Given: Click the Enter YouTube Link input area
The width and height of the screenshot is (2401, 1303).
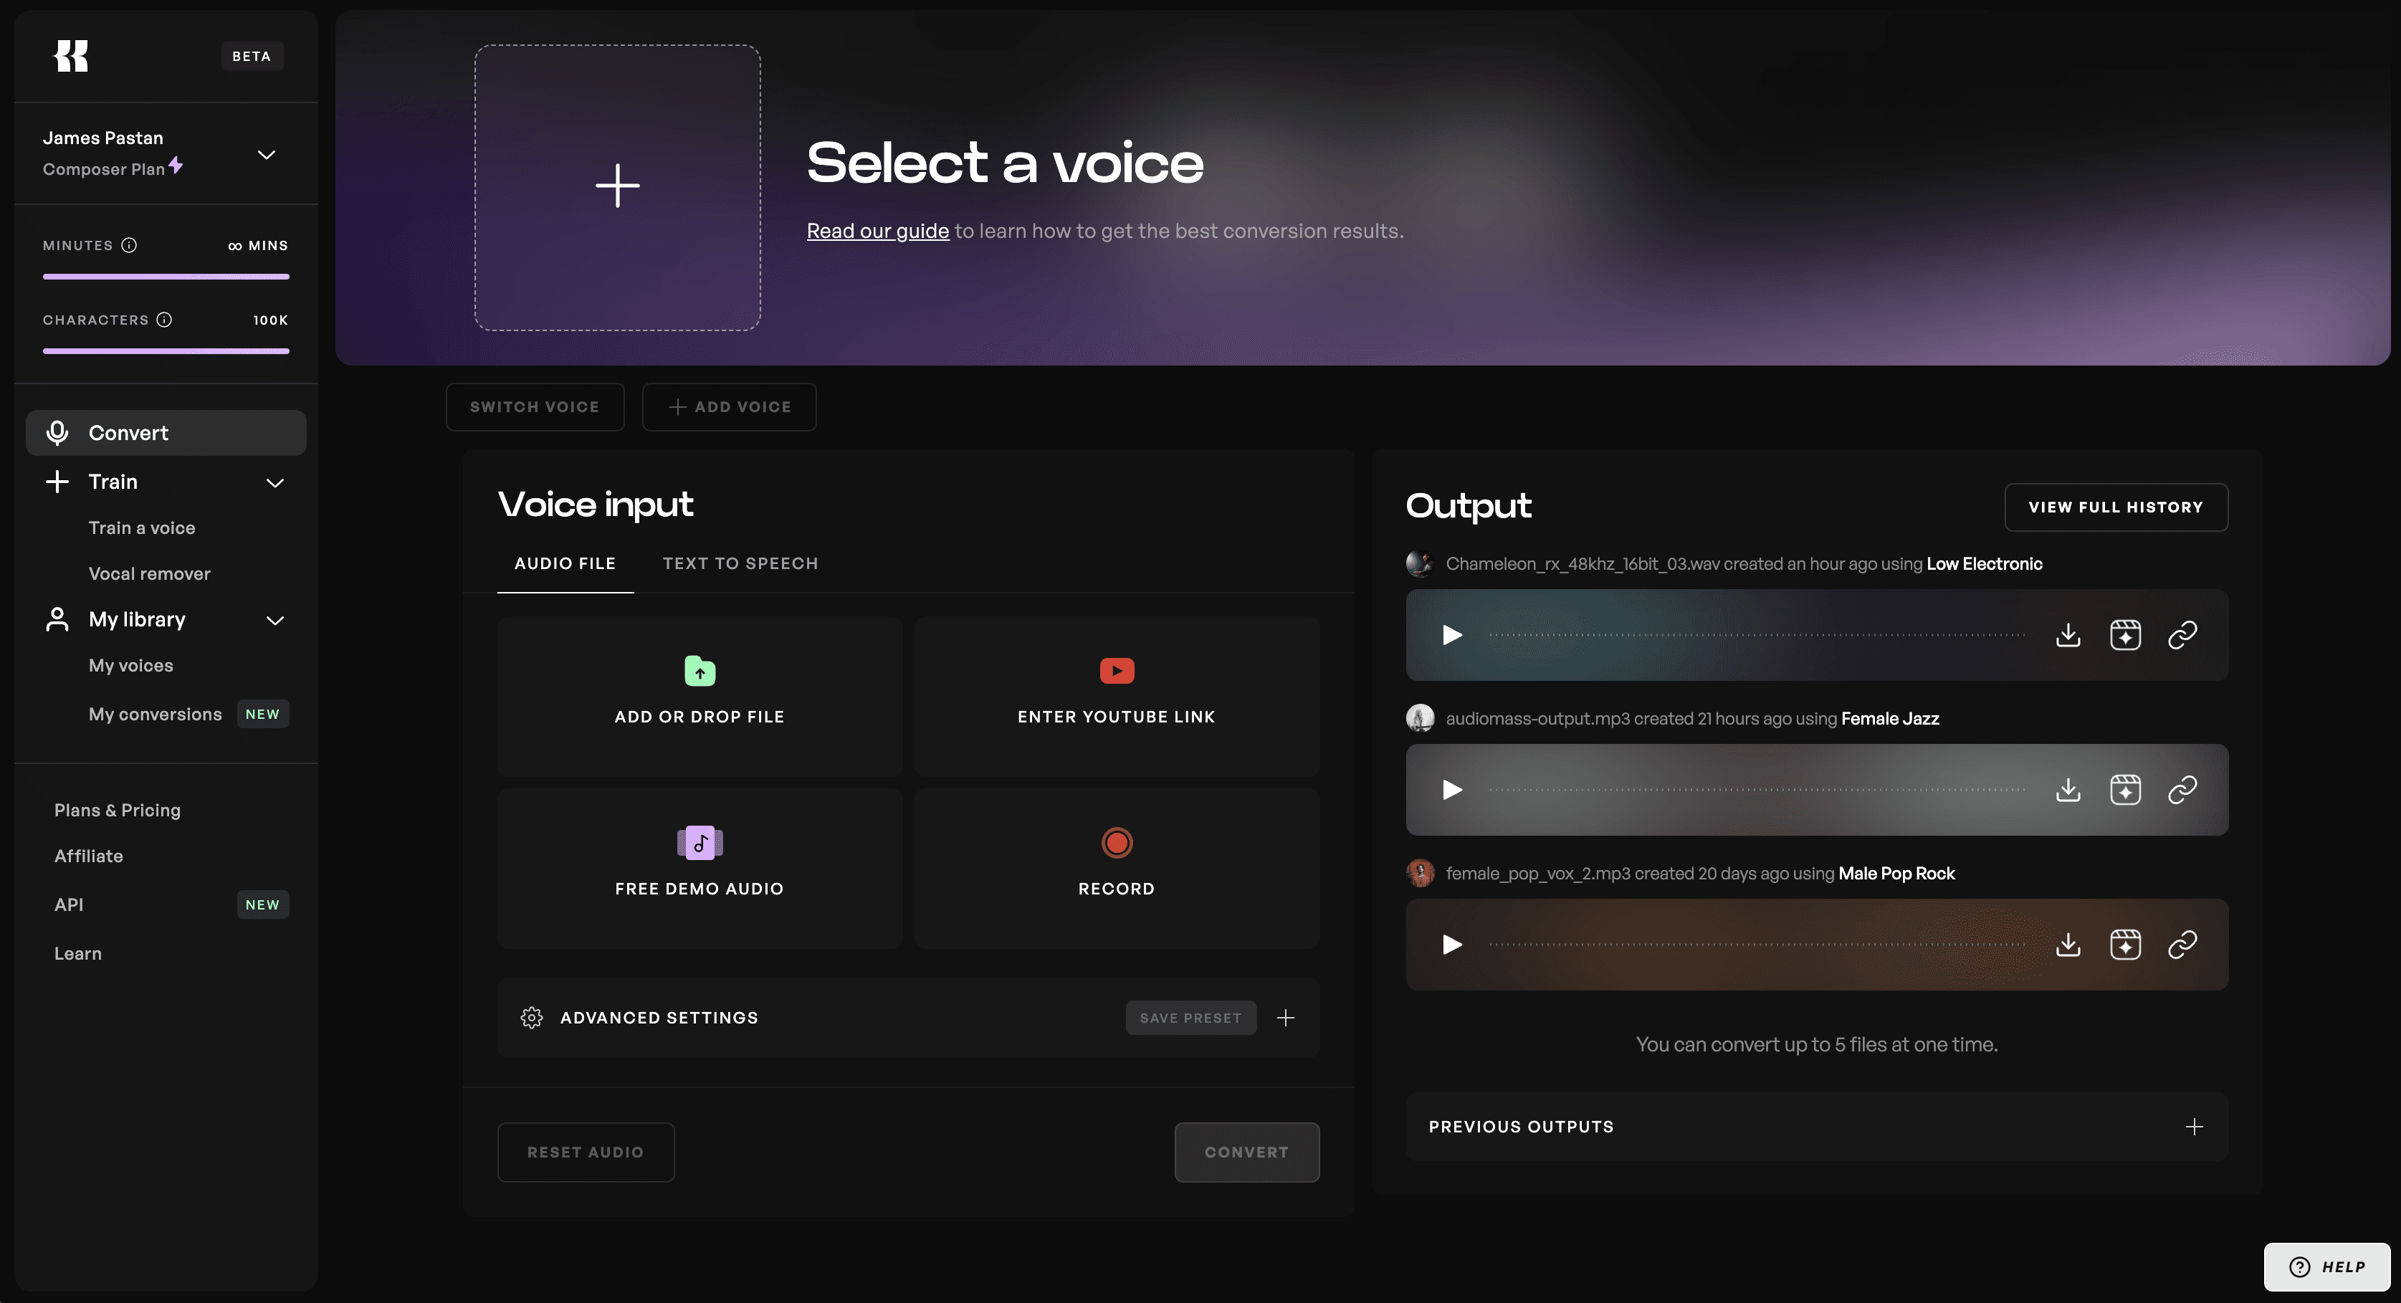Looking at the screenshot, I should 1117,693.
